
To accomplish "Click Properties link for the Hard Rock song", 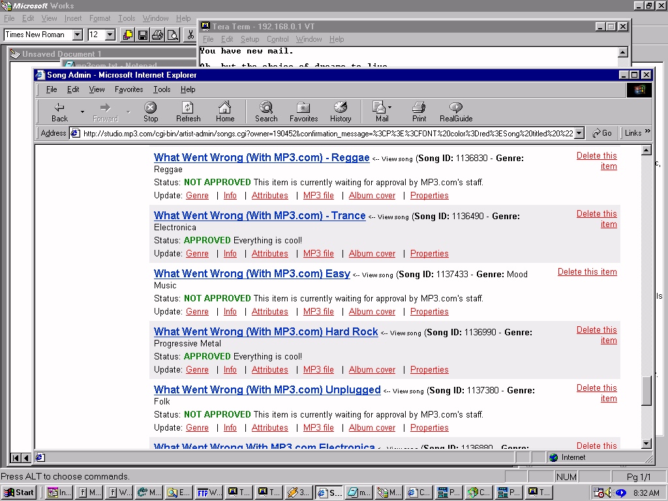I will 429,369.
